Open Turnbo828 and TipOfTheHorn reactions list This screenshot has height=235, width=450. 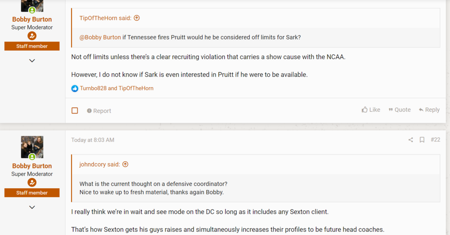click(117, 89)
